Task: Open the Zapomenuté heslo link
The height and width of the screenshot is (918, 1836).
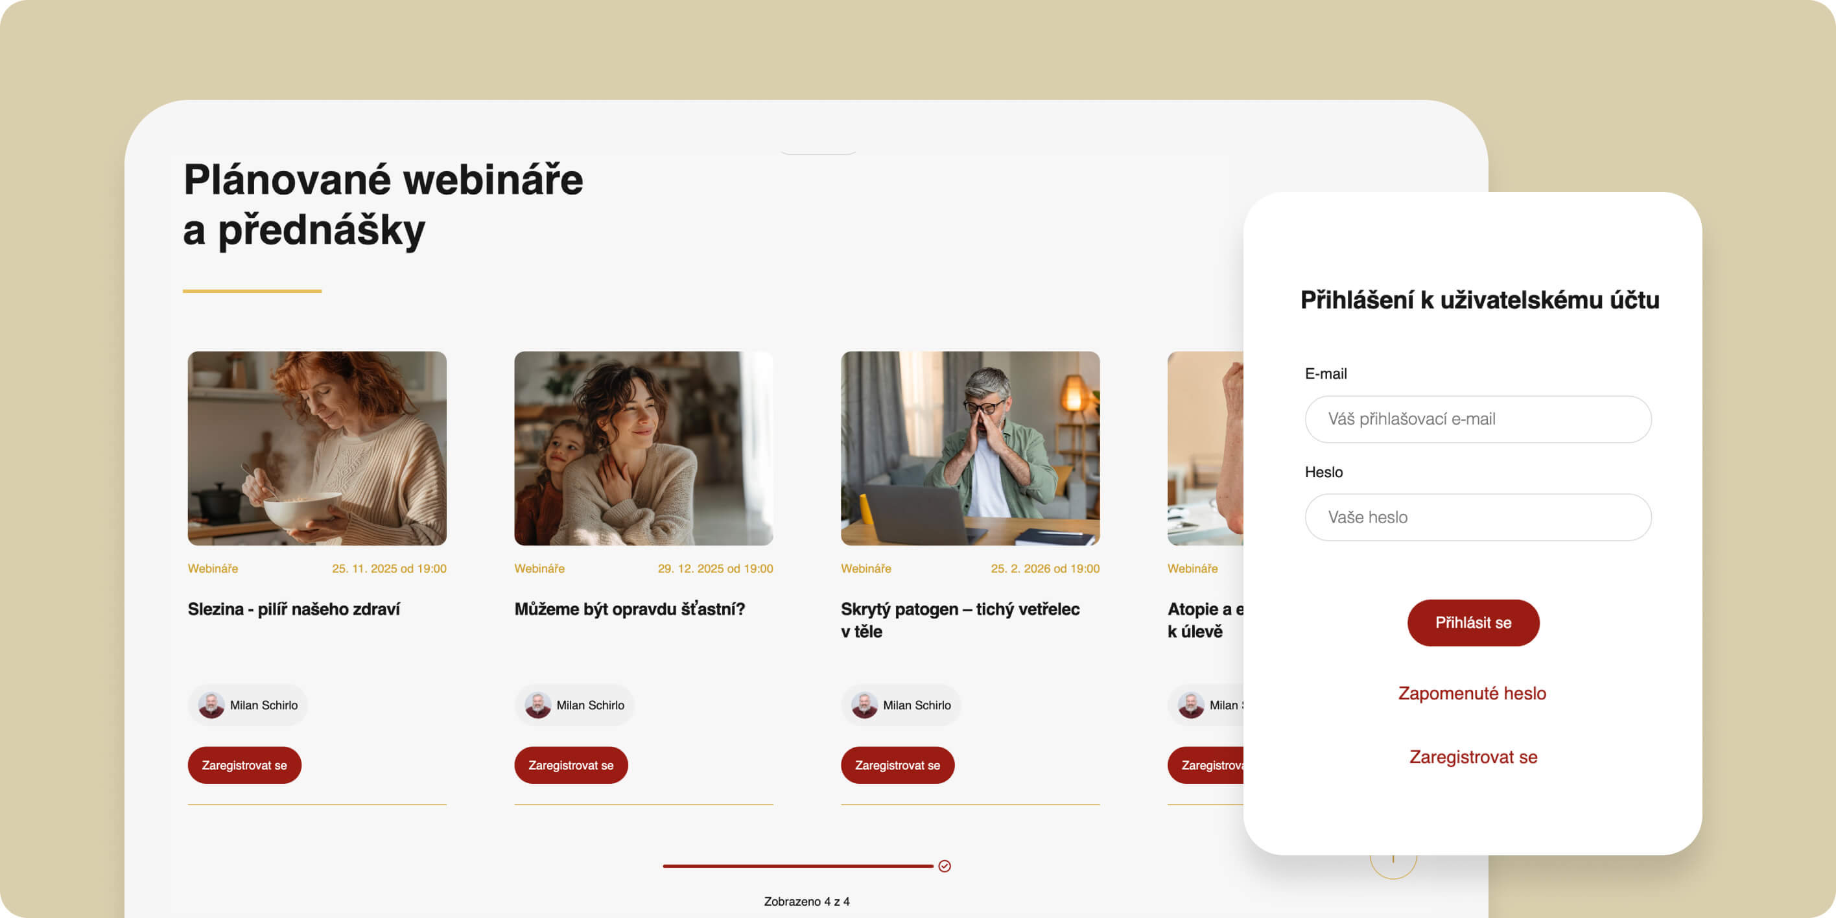Action: (x=1472, y=694)
